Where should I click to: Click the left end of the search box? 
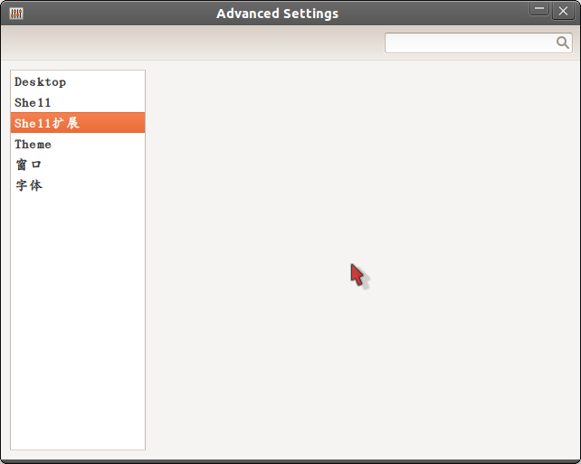click(395, 43)
